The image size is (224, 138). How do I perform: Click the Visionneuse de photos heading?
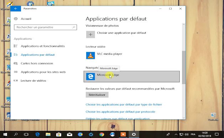(102, 26)
